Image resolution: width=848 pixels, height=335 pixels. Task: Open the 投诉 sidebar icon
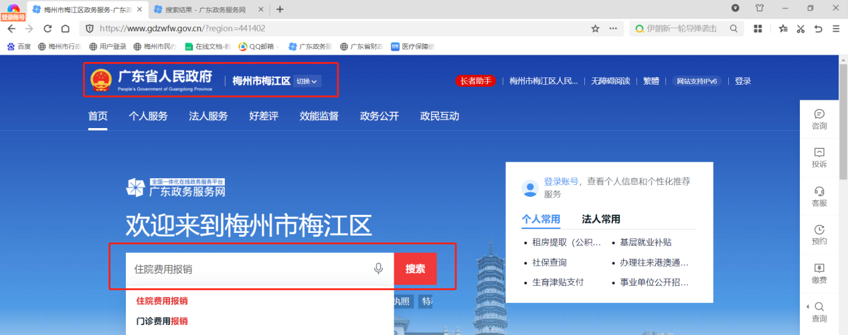[819, 157]
